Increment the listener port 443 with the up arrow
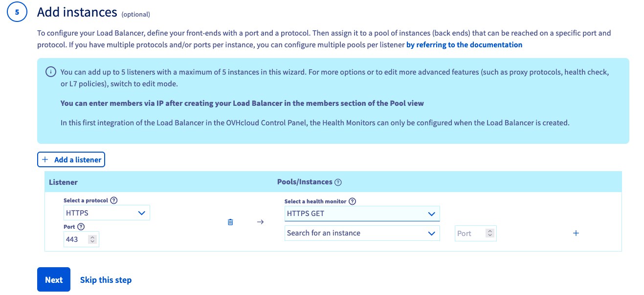Viewport: 644px width, 295px height. [92, 237]
